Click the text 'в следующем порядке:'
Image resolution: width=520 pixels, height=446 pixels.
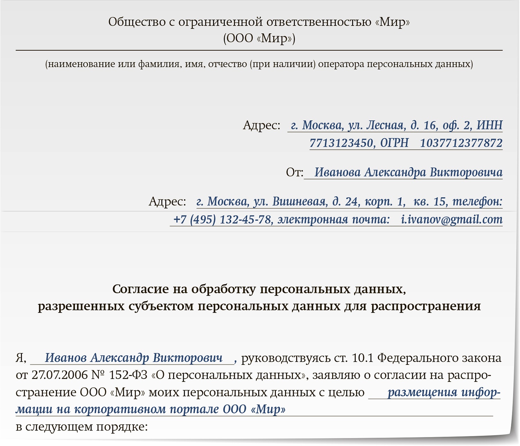pyautogui.click(x=82, y=427)
